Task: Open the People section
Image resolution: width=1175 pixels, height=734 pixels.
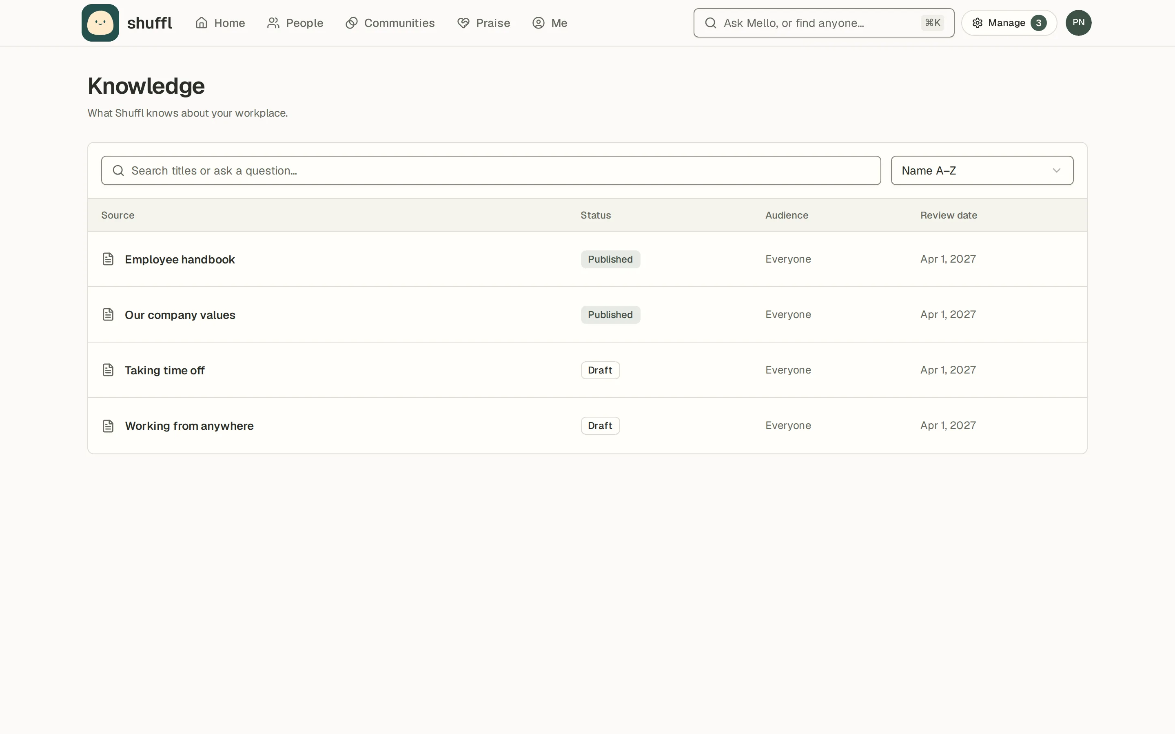Action: pos(295,23)
